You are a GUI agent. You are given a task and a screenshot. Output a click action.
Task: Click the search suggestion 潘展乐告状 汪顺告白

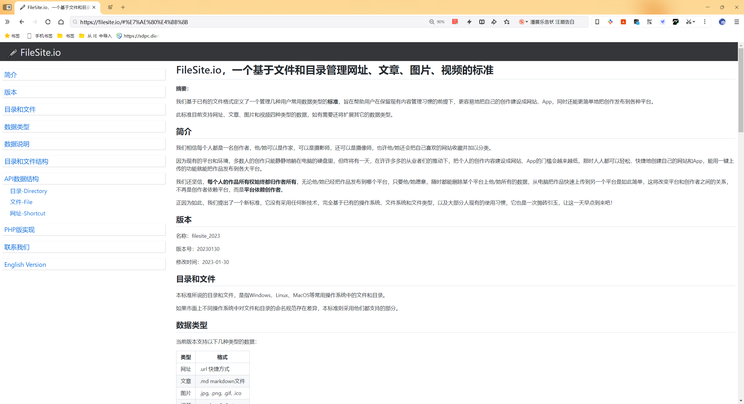click(552, 22)
